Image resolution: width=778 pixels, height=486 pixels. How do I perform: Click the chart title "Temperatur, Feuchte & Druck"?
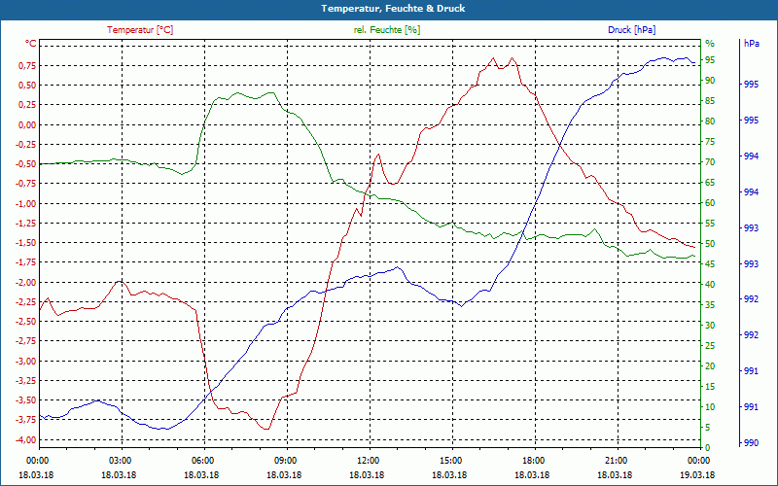pos(393,9)
